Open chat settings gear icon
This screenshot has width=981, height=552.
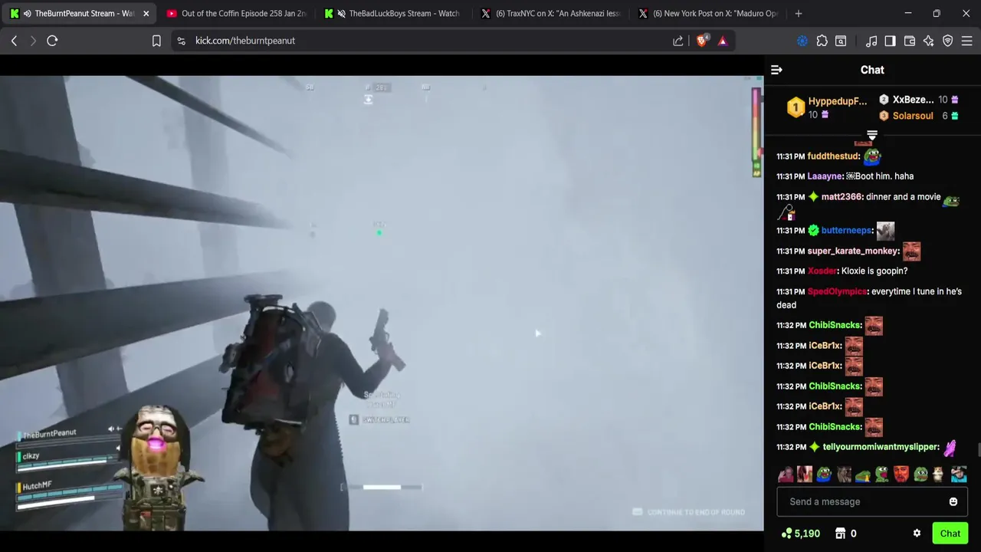click(x=917, y=534)
